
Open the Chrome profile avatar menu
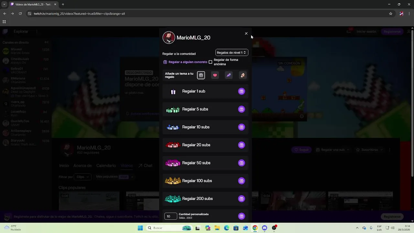pyautogui.click(x=401, y=14)
